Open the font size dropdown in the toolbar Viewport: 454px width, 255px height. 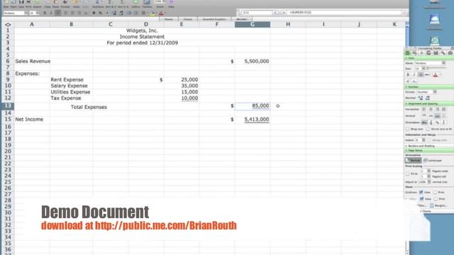(x=38, y=13)
